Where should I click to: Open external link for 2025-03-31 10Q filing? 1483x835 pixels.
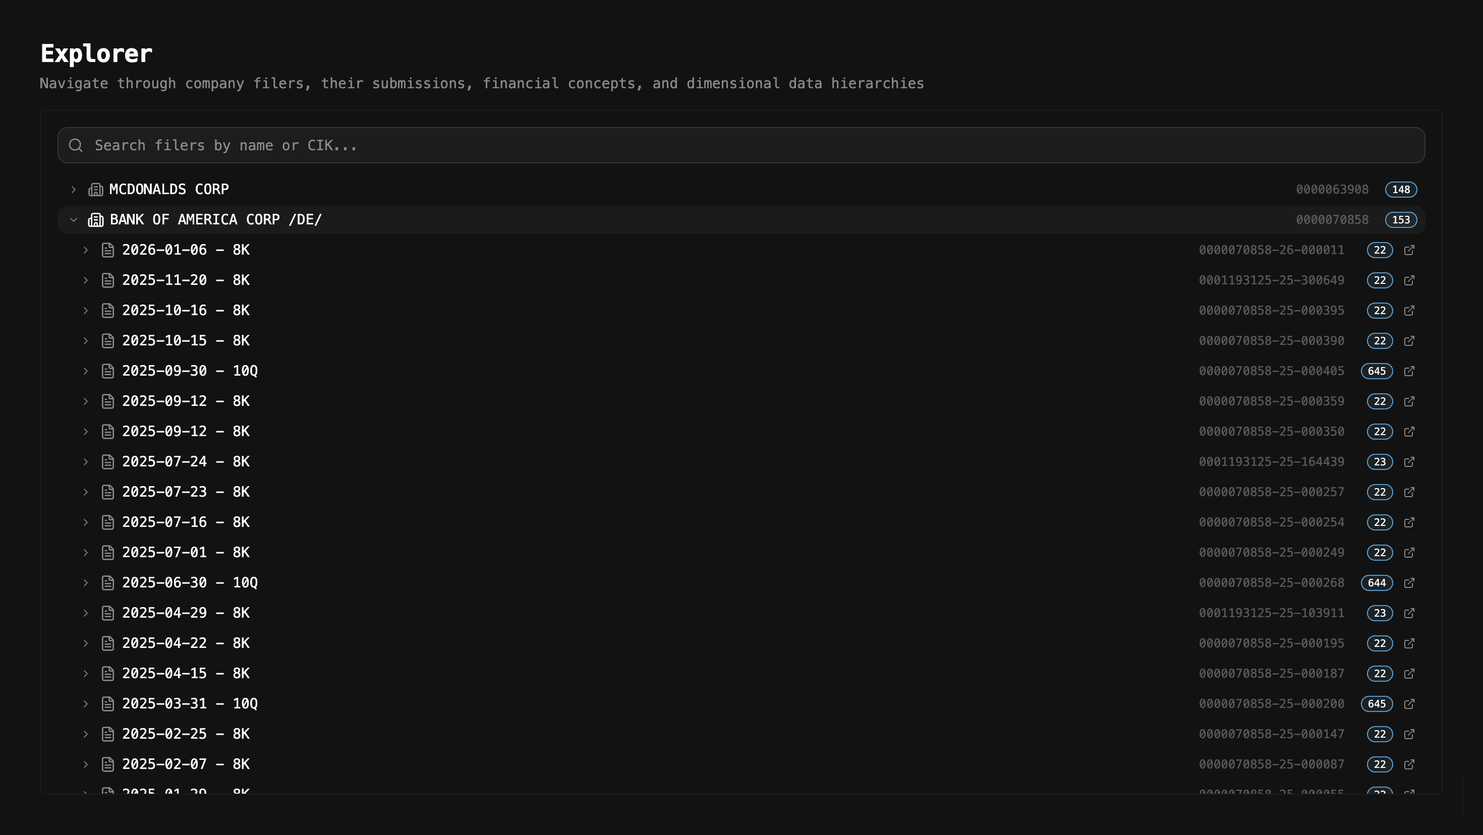pos(1409,704)
